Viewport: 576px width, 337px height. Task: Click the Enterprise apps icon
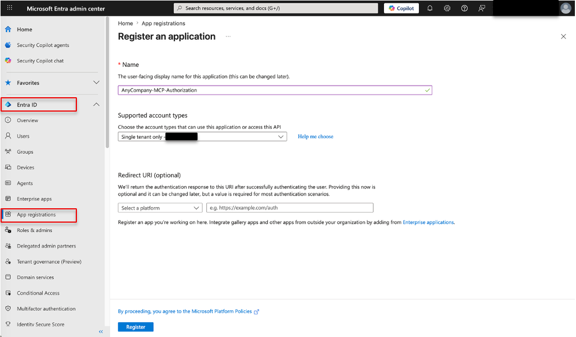coord(8,199)
